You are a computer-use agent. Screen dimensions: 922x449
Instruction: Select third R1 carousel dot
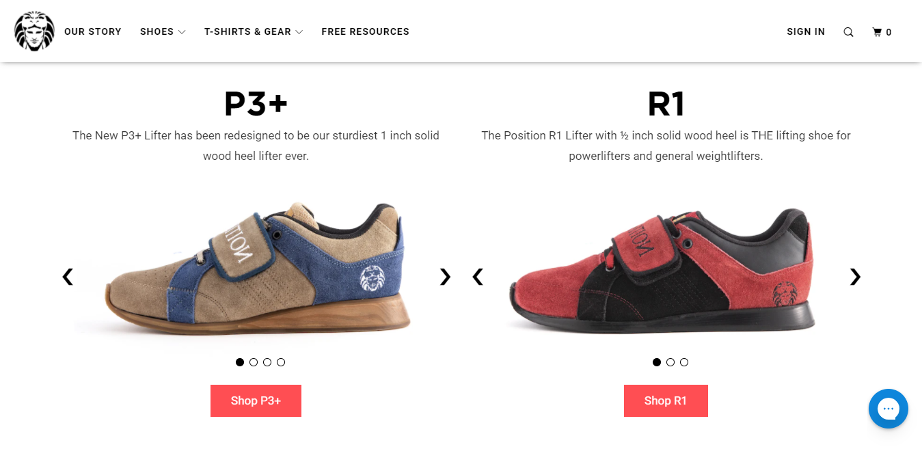click(684, 362)
